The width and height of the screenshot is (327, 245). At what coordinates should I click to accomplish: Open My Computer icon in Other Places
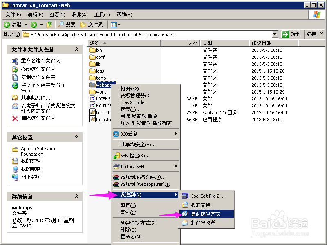tap(15, 169)
